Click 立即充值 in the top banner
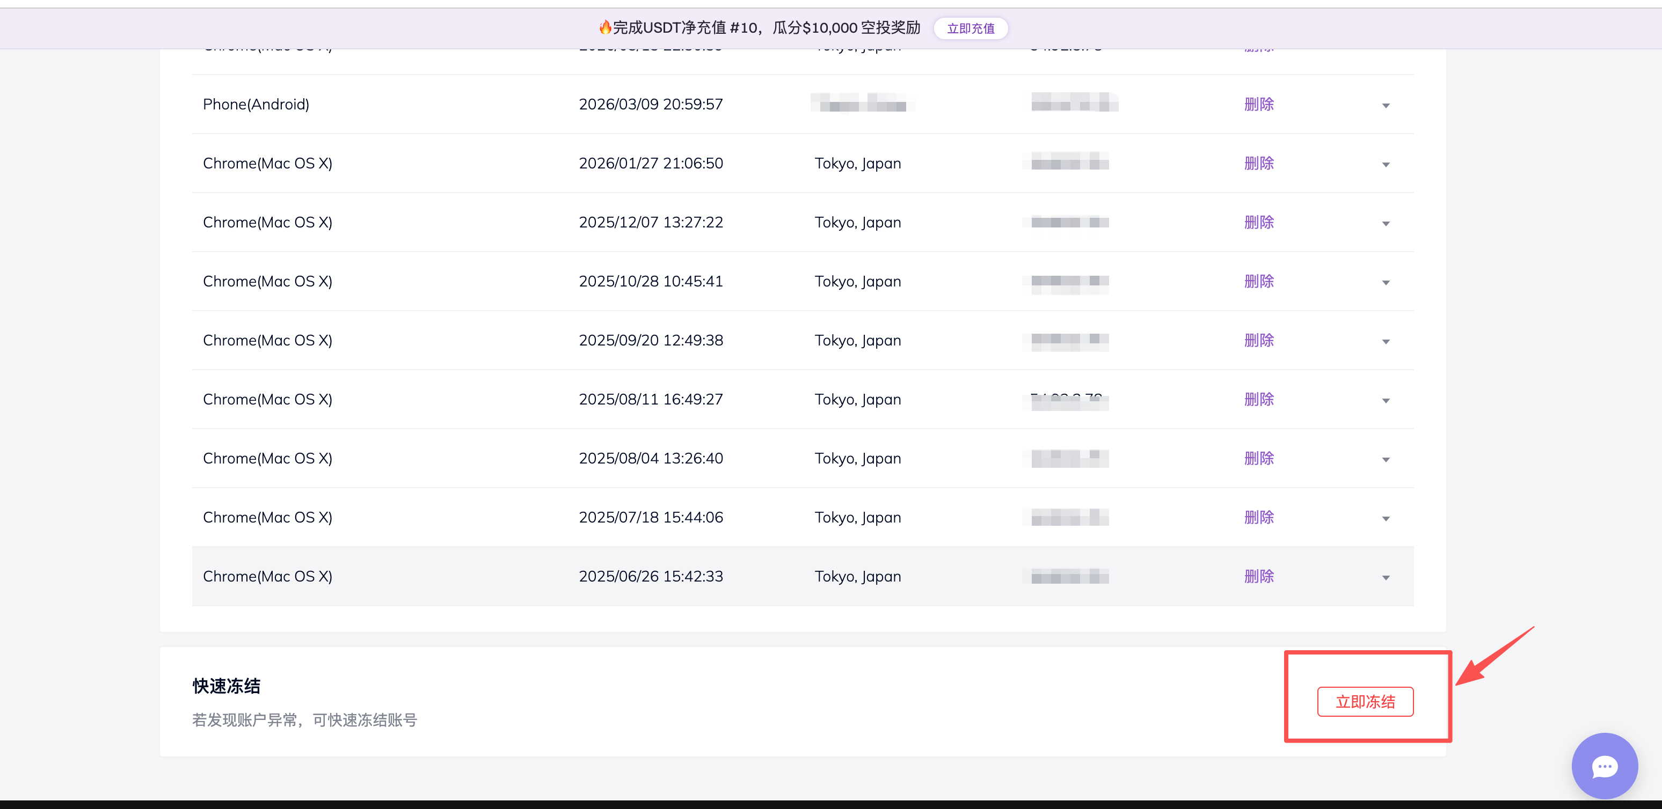This screenshot has height=809, width=1662. 971,28
